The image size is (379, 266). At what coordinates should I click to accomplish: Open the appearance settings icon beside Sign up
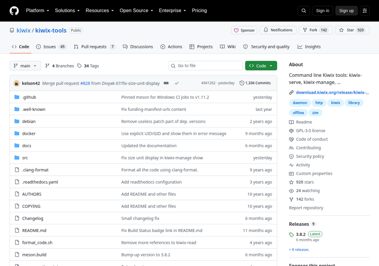pos(365,11)
